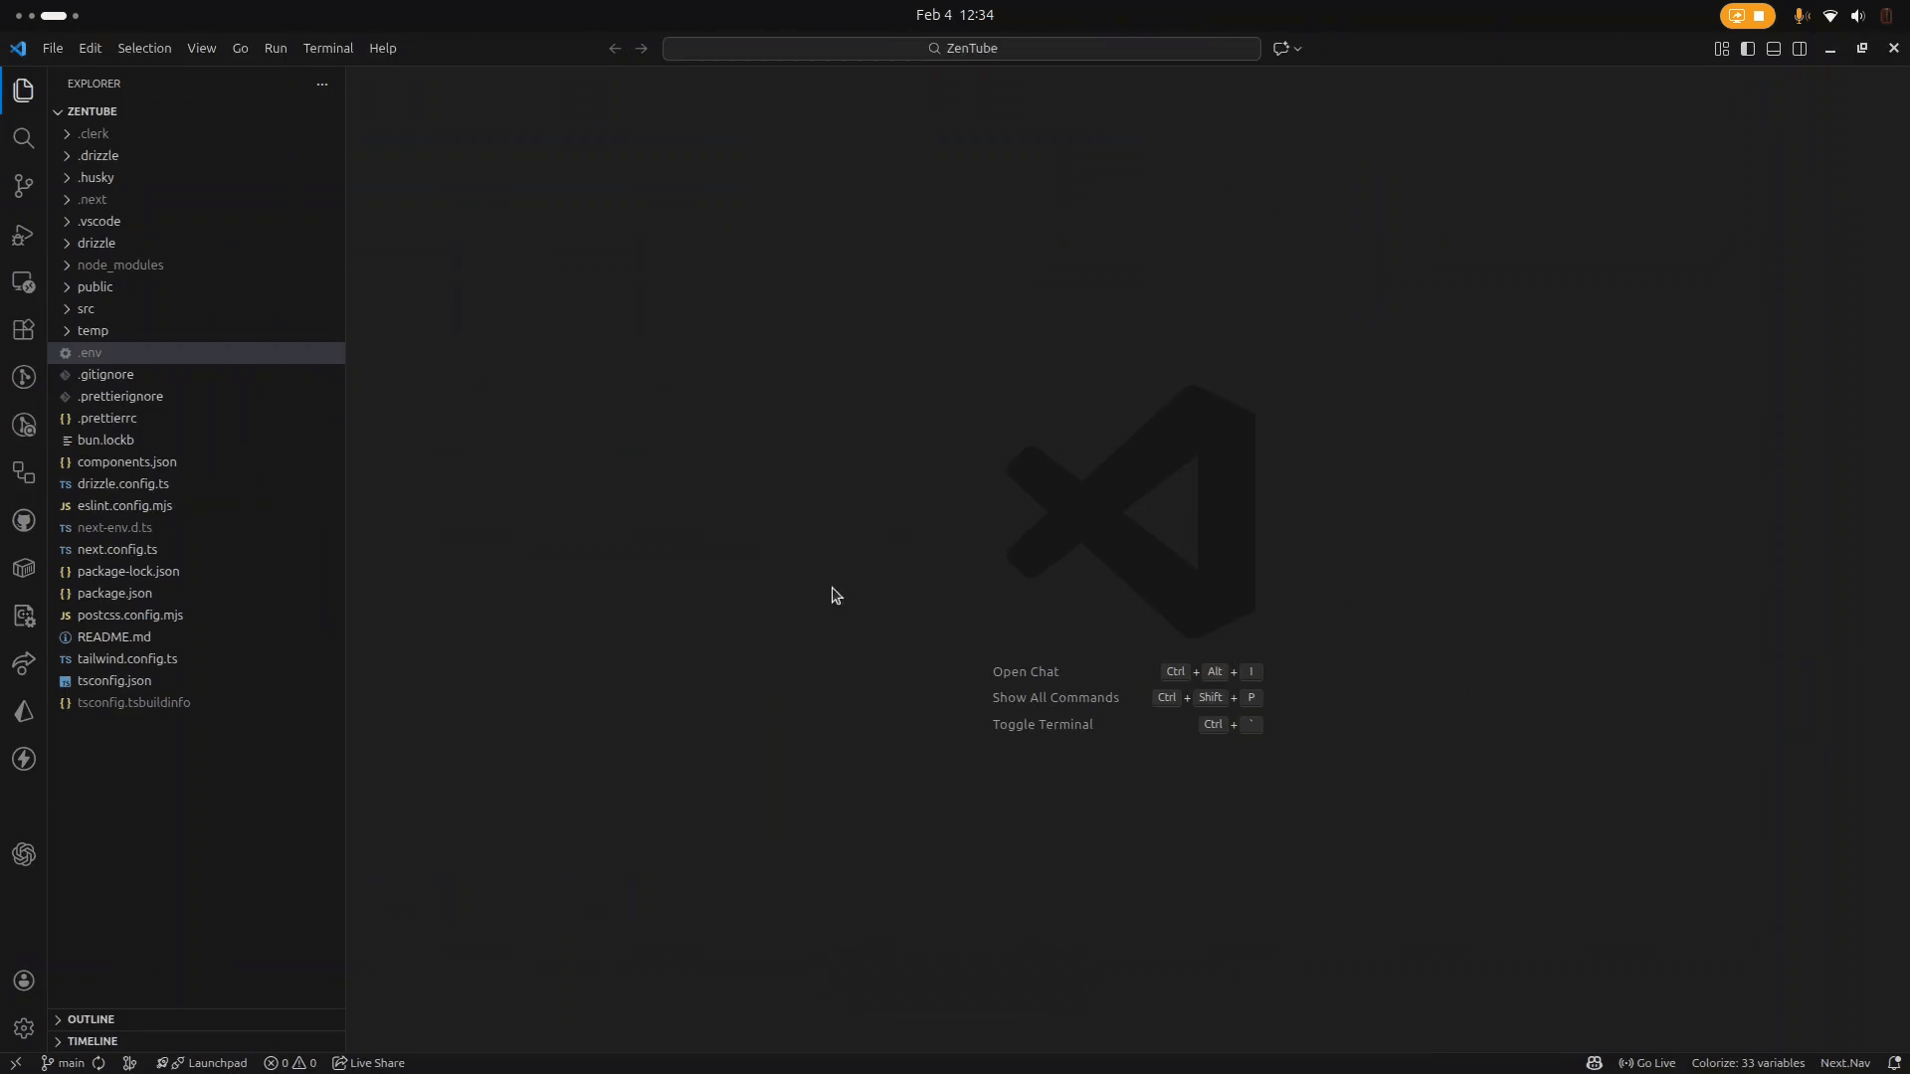This screenshot has height=1074, width=1910.
Task: Click Go Live in the status bar
Action: click(x=1646, y=1063)
